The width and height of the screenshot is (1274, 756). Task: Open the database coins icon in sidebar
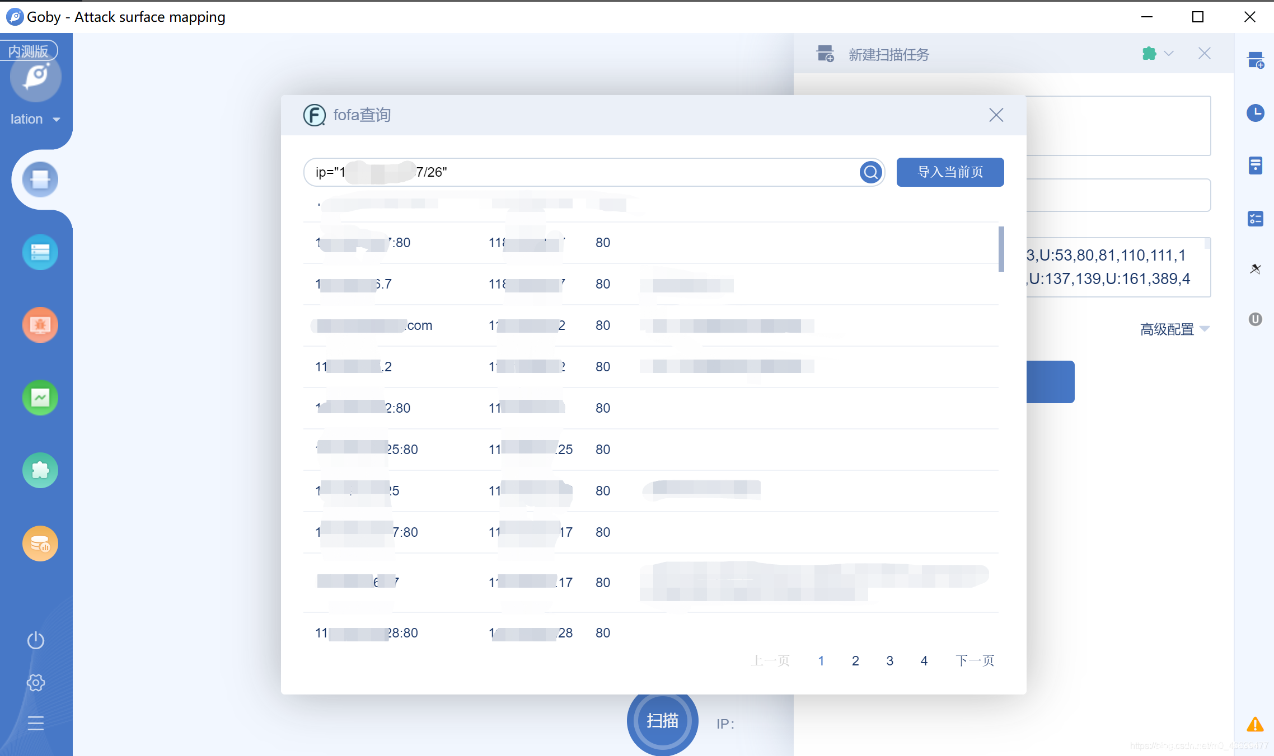40,543
